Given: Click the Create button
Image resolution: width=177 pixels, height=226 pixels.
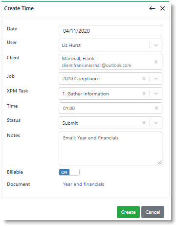Looking at the screenshot, I should pos(128,212).
